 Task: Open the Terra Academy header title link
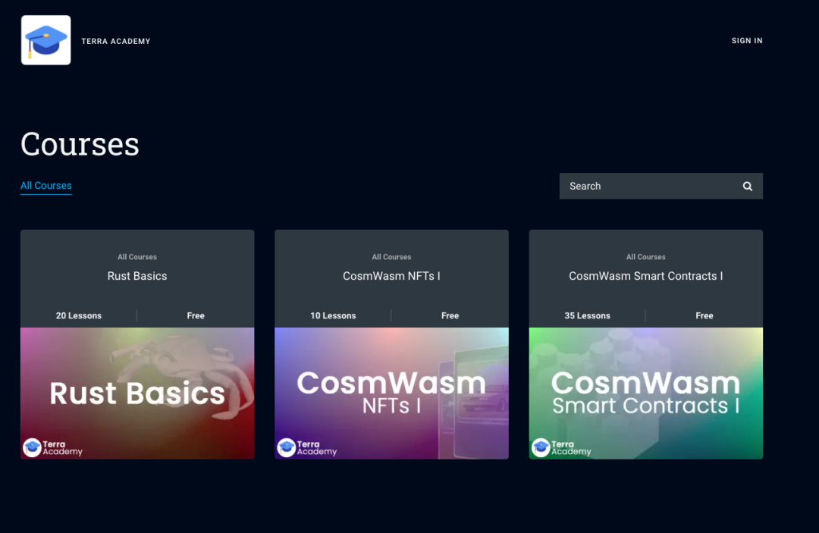(x=116, y=41)
